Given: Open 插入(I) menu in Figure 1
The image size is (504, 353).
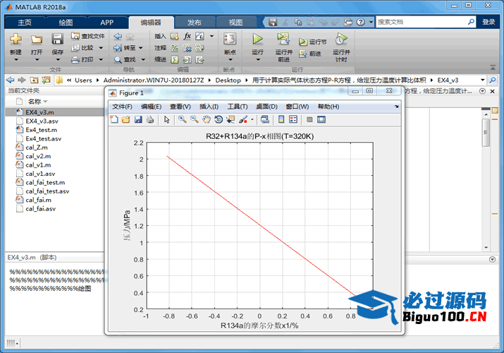Looking at the screenshot, I should (209, 107).
